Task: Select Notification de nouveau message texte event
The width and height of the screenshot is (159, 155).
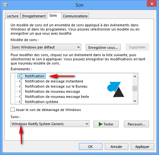Action: [x=57, y=97]
